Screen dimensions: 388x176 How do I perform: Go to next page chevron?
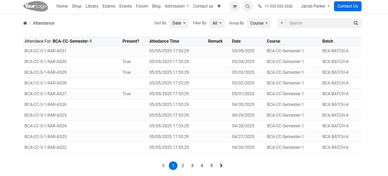pos(221,166)
